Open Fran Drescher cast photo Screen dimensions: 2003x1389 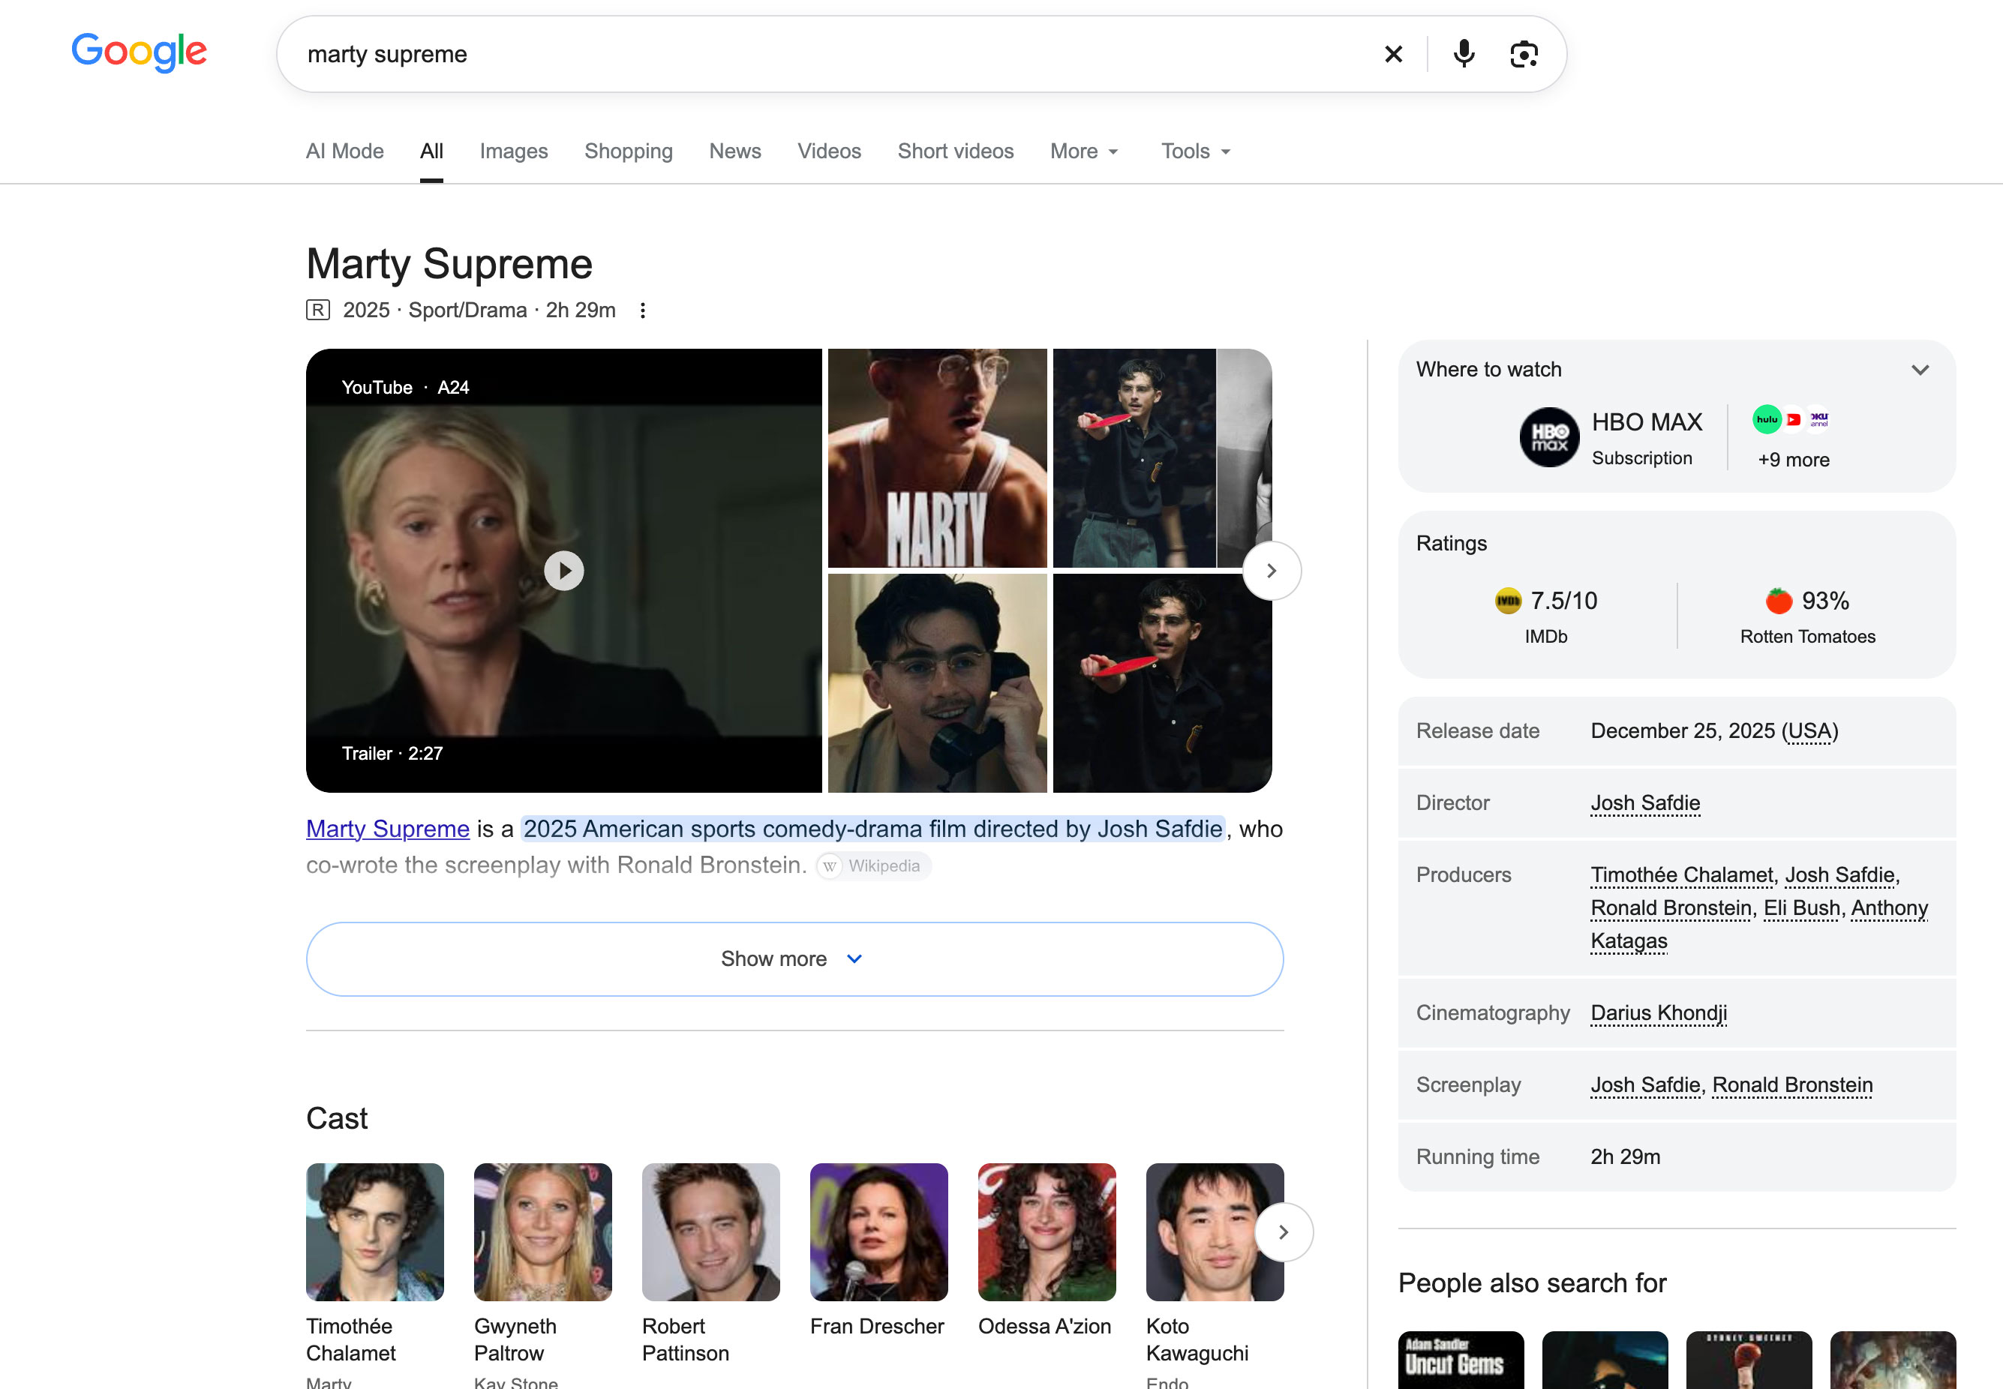tap(878, 1232)
